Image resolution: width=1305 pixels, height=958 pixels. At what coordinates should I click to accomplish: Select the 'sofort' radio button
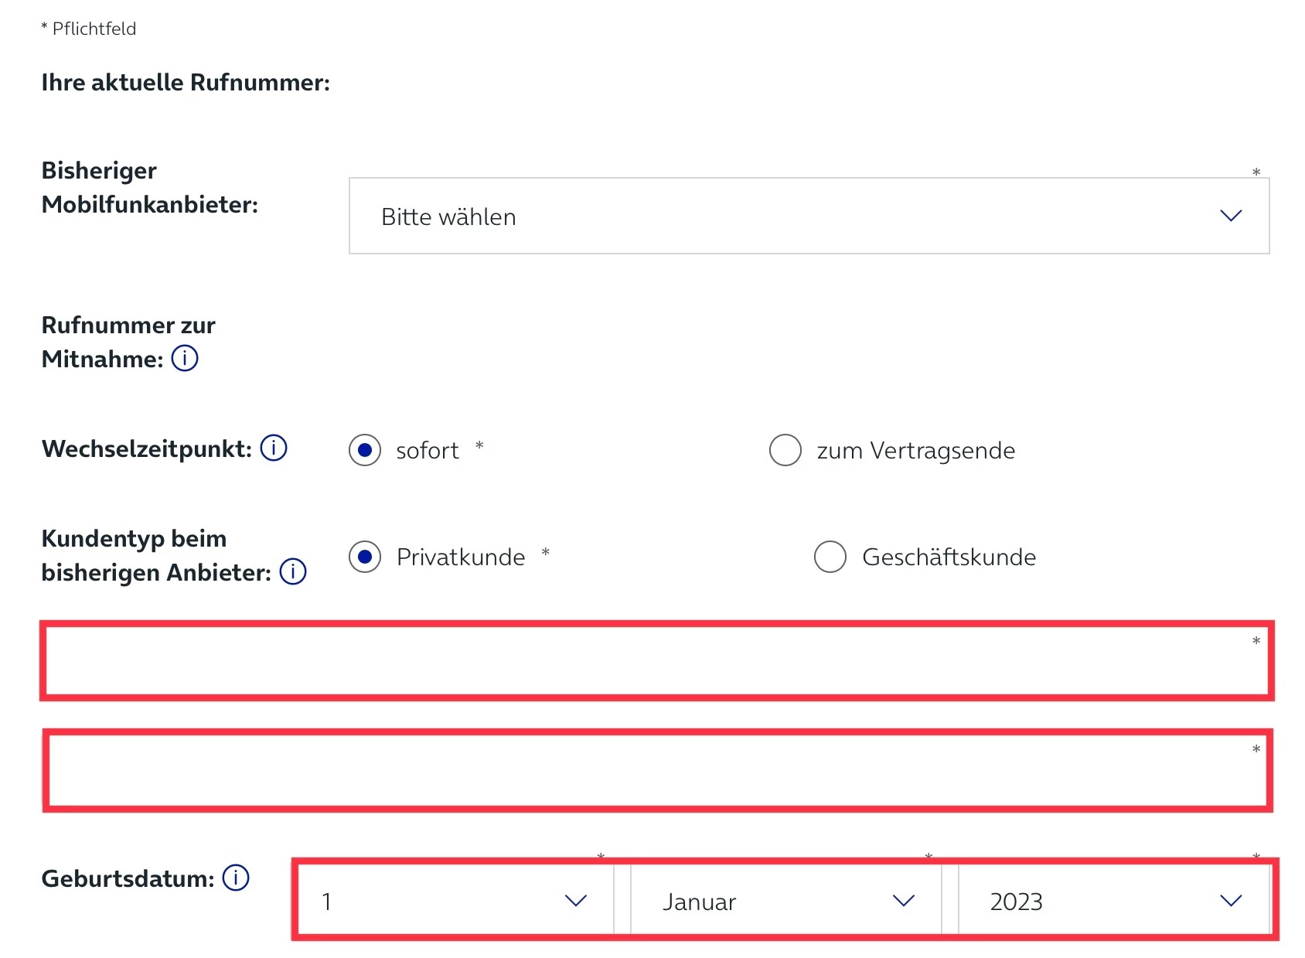pos(365,450)
